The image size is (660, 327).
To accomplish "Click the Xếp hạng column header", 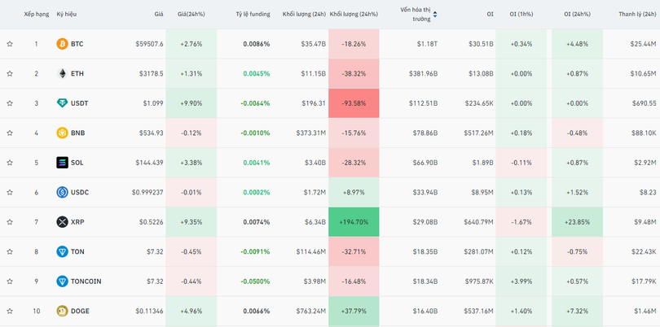I will tap(35, 14).
